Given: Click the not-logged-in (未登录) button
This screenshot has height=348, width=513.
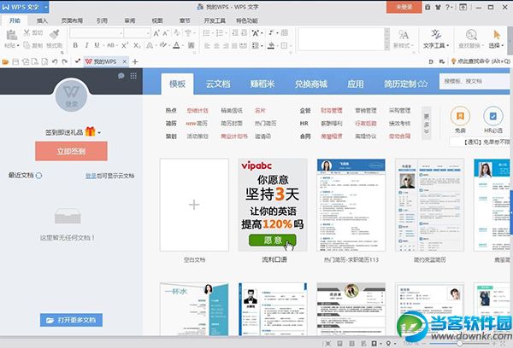Looking at the screenshot, I should click(x=404, y=7).
